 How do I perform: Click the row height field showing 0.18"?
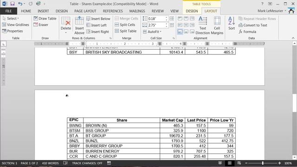[156, 19]
